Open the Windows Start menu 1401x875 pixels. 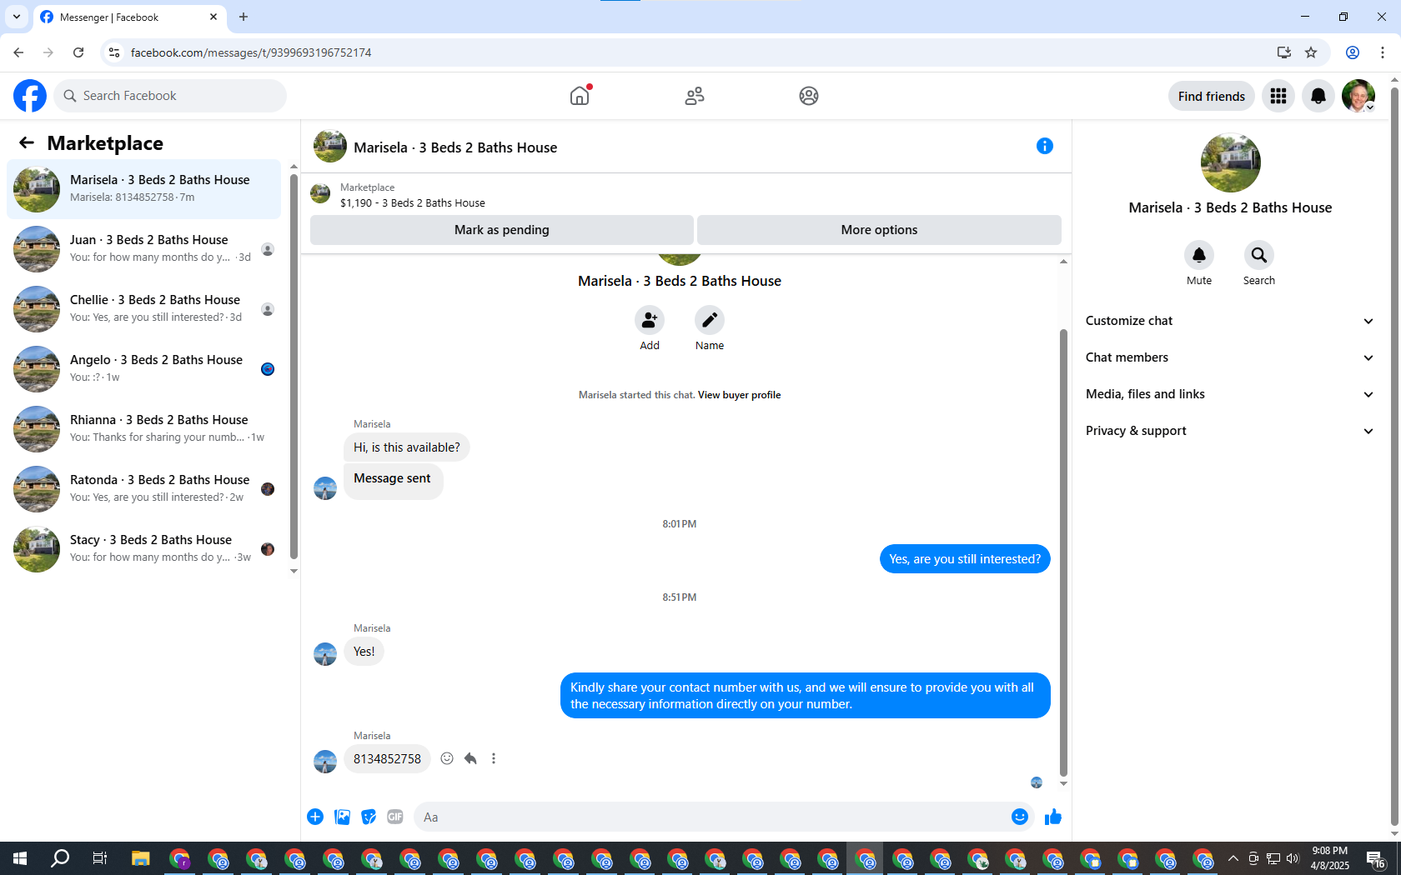coord(20,858)
